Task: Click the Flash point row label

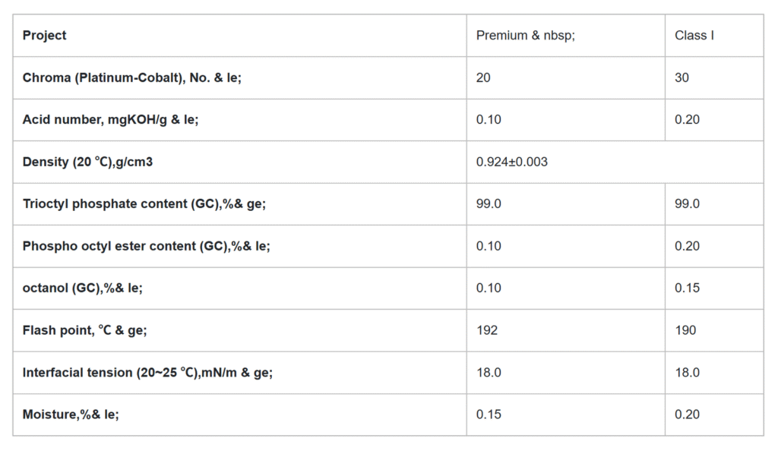Action: [85, 330]
